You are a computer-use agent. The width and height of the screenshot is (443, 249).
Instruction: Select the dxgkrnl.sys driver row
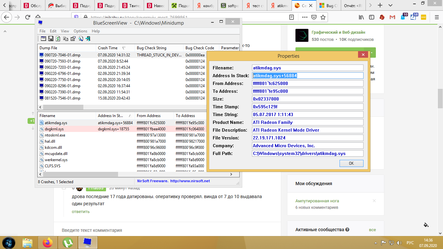[x=122, y=129]
